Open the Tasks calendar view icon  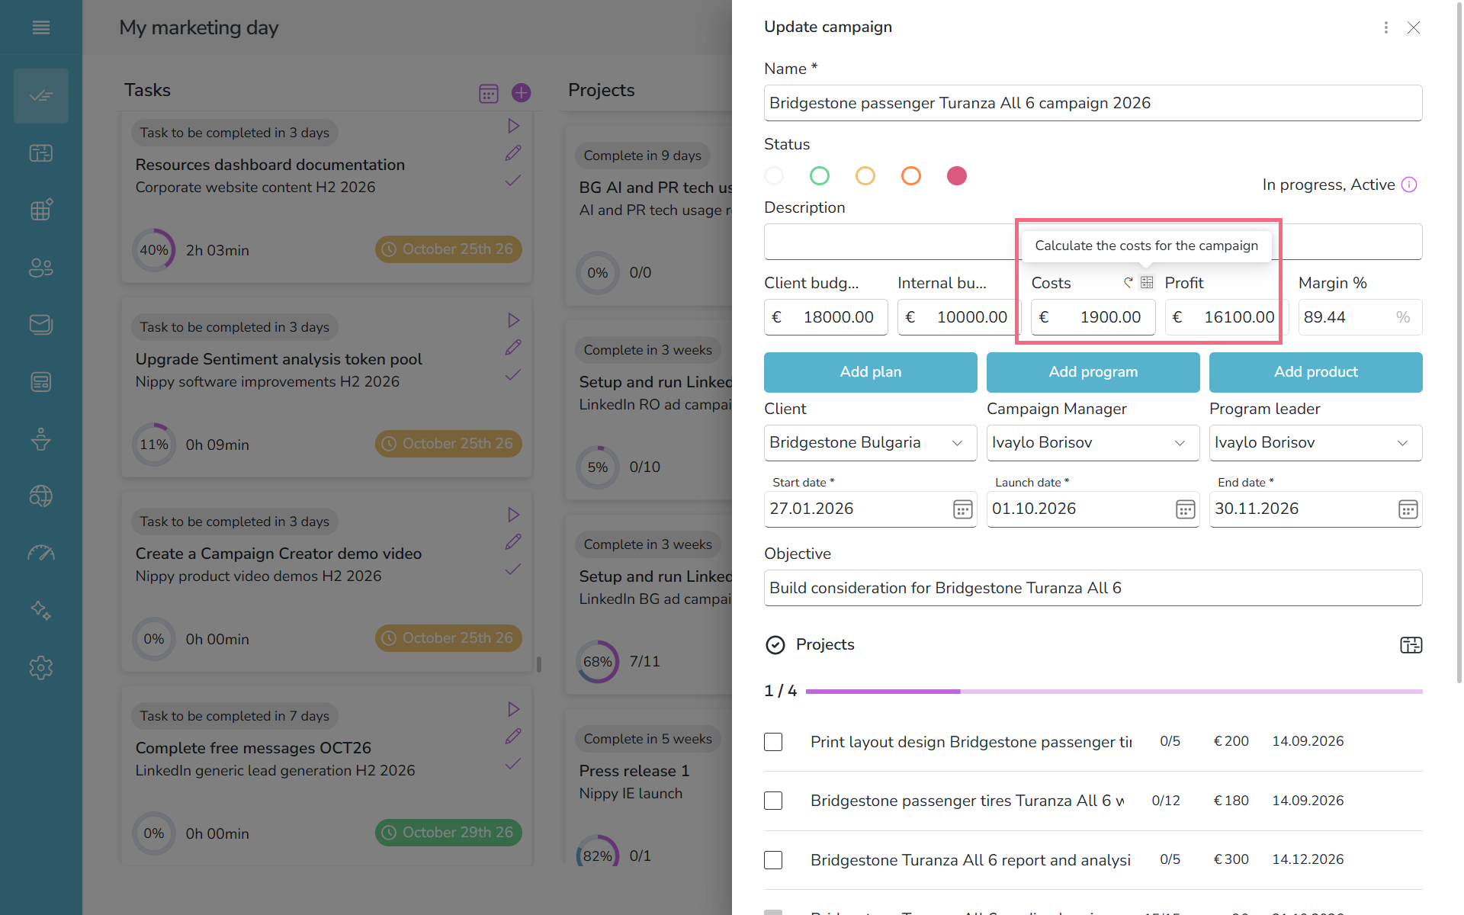tap(489, 93)
